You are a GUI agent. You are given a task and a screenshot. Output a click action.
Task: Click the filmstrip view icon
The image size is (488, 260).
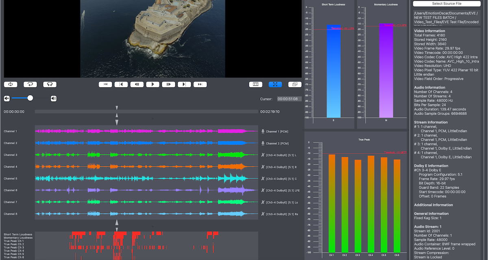(x=256, y=84)
